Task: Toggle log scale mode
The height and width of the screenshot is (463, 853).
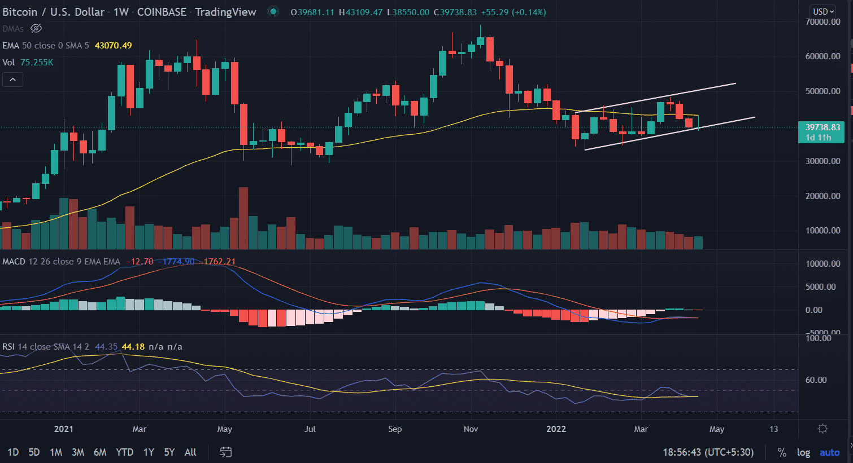Action: pyautogui.click(x=803, y=452)
